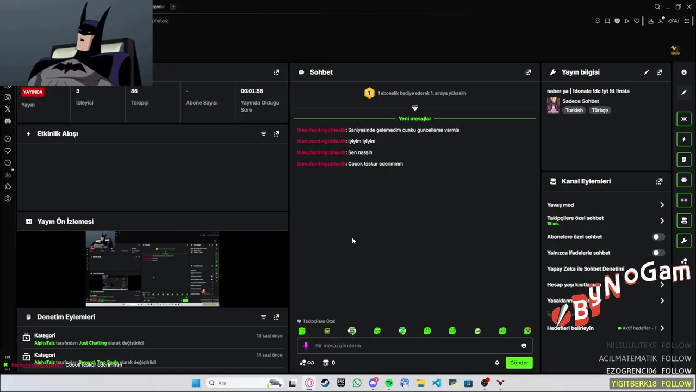This screenshot has width=696, height=392.
Task: Open Windows Start menu
Action: (196, 383)
